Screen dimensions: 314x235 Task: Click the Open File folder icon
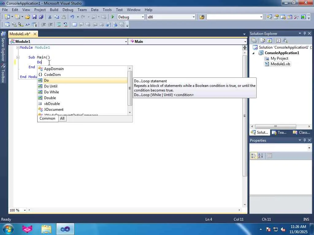coord(27,17)
